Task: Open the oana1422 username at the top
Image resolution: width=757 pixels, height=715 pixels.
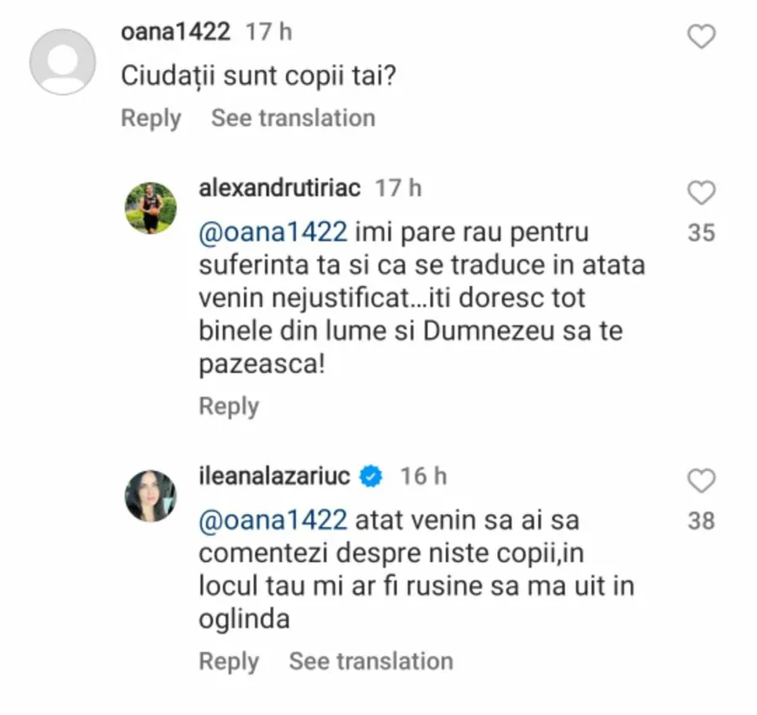Action: [x=176, y=32]
